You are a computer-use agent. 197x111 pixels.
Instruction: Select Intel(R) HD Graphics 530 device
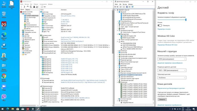pyautogui.click(x=129, y=36)
